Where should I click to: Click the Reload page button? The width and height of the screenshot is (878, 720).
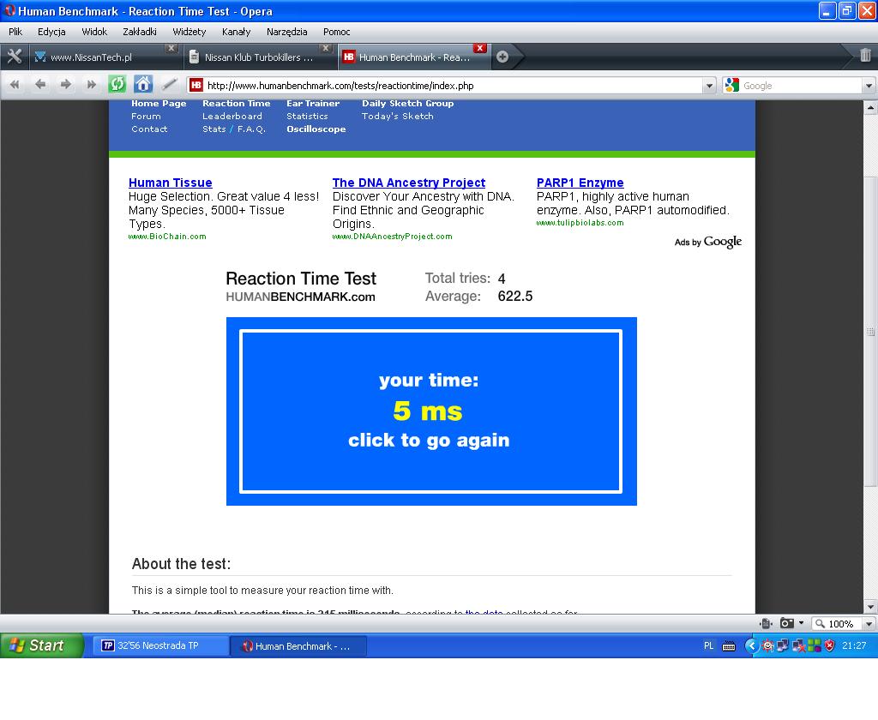pyautogui.click(x=117, y=84)
